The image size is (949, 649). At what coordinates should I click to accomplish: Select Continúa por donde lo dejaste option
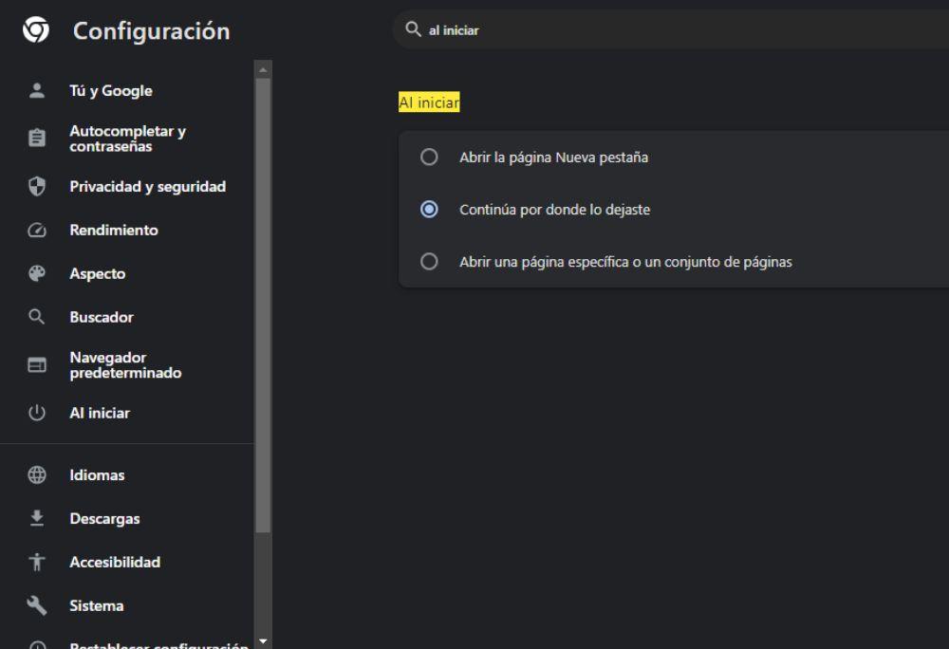click(429, 210)
